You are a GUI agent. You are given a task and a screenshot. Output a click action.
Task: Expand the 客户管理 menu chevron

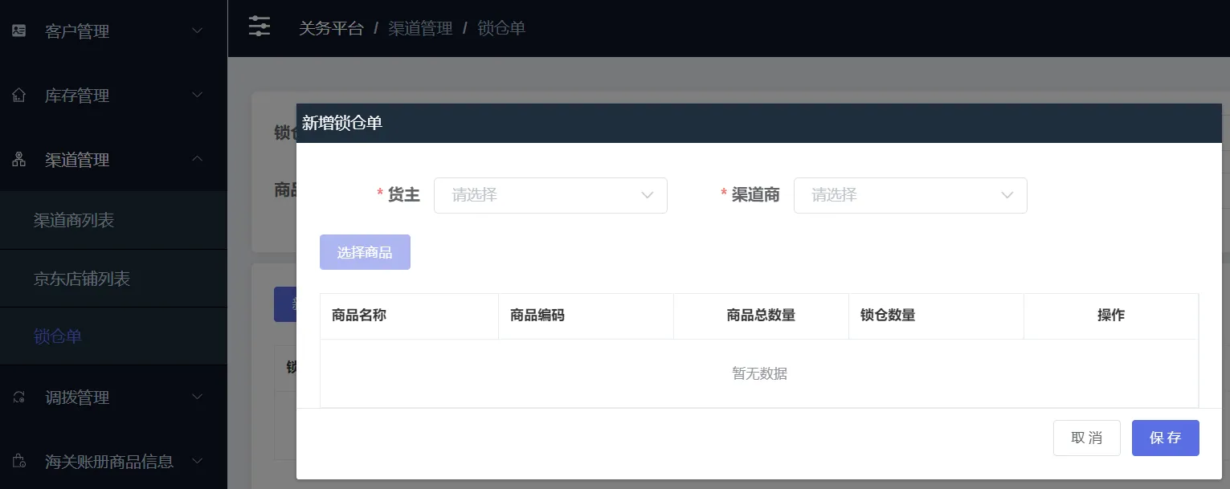pyautogui.click(x=198, y=31)
